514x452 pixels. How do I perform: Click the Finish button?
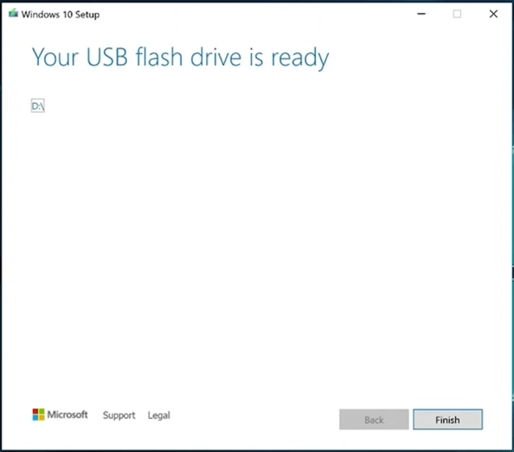[x=447, y=419]
